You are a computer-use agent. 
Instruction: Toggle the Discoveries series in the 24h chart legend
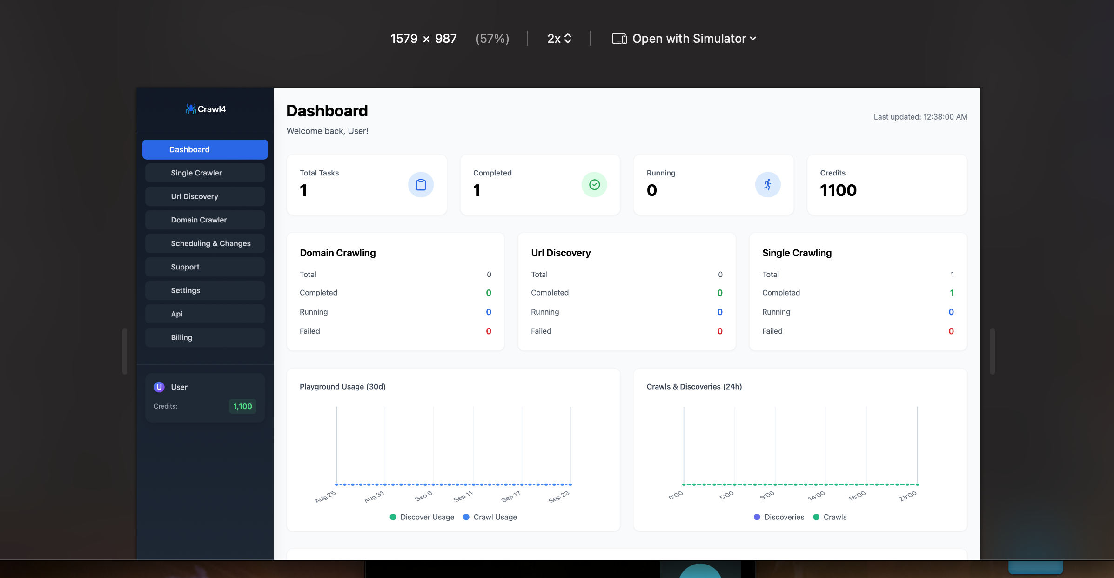(x=779, y=517)
